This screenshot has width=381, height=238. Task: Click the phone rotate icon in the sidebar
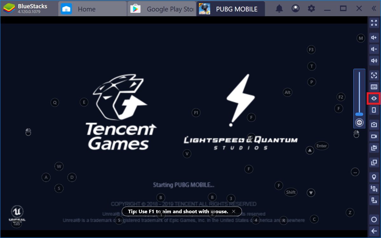tap(374, 110)
